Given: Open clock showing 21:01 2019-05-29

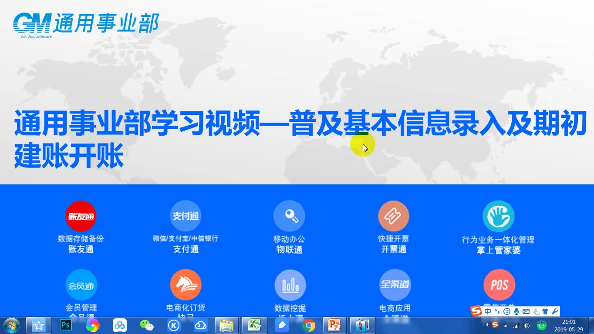Looking at the screenshot, I should pos(569,325).
